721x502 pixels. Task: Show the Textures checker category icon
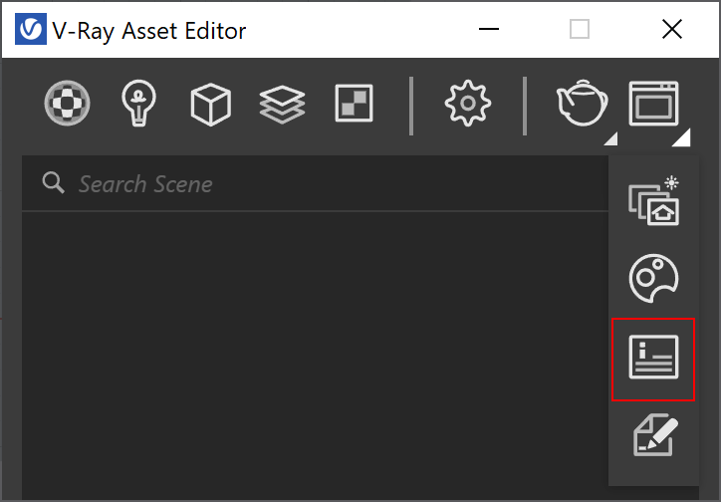click(354, 103)
